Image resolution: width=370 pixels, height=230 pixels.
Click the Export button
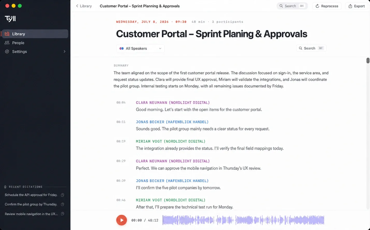pos(357,6)
